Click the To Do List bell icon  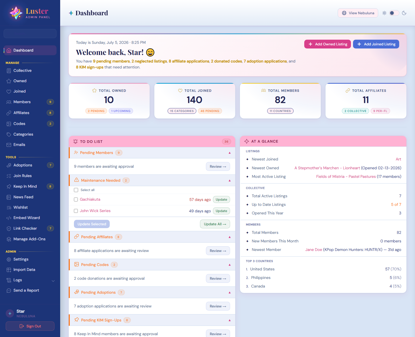coord(75,141)
